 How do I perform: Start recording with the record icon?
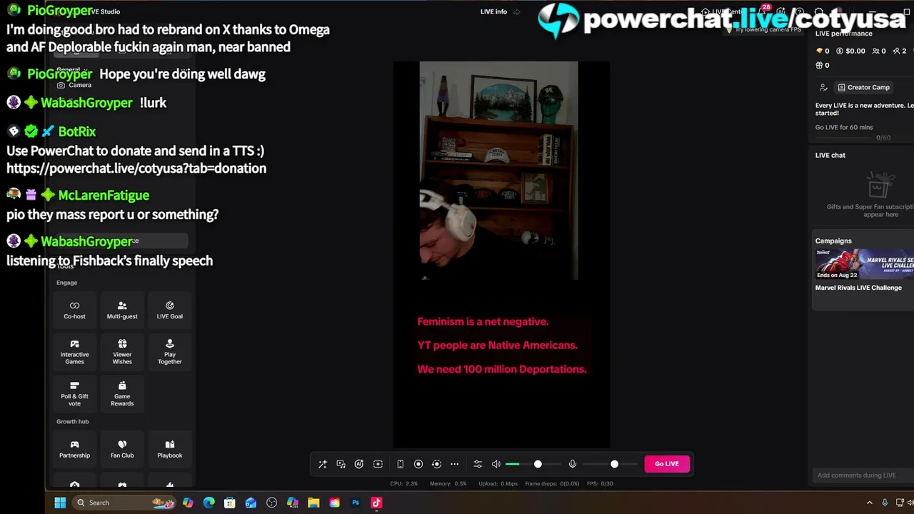418,464
